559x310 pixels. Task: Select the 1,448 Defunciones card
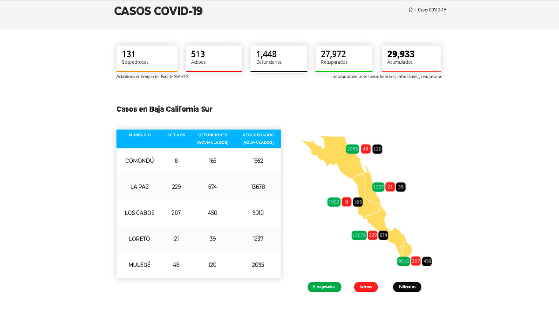point(279,58)
